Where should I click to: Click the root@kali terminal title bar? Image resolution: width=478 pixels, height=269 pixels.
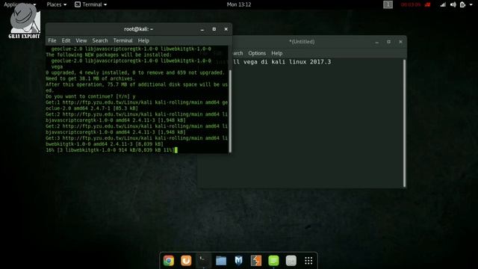[139, 29]
